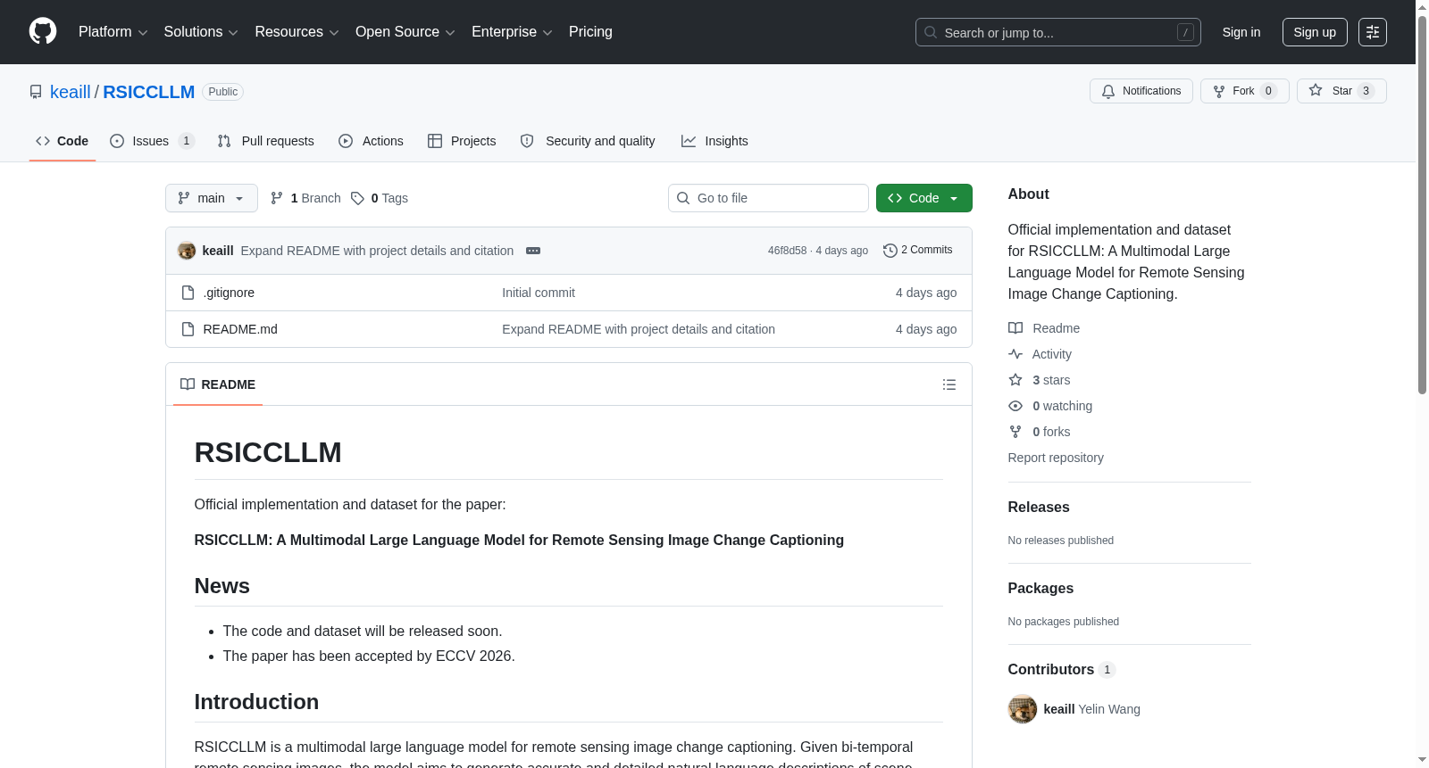Viewport: 1429px width, 768px height.
Task: Open latest commit message link in header row
Action: point(377,251)
